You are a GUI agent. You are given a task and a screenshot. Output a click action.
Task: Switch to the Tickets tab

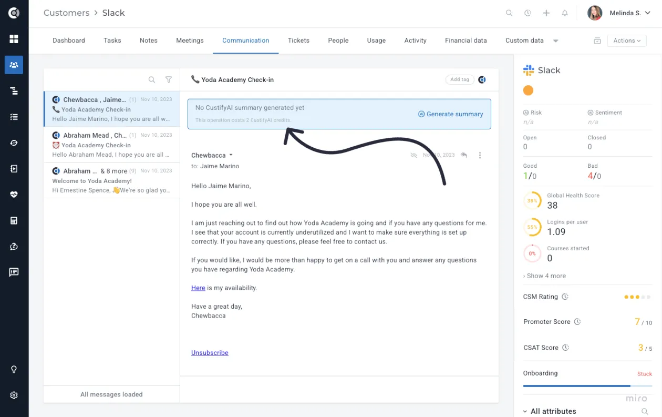(298, 40)
